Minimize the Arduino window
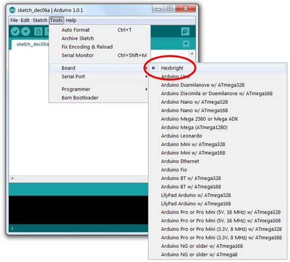This screenshot has width=290, height=262. [x=158, y=8]
